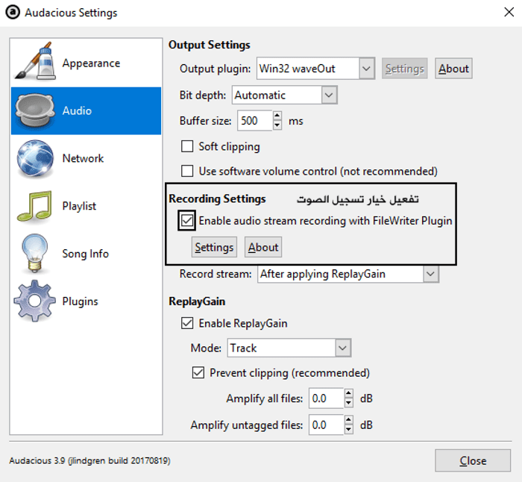Disable the Enable ReplayGain checkbox
This screenshot has height=482, width=522.
187,323
